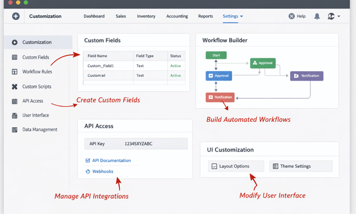Image resolution: width=356 pixels, height=214 pixels.
Task: Click icon inside green Approval node
Action: pos(254,62)
